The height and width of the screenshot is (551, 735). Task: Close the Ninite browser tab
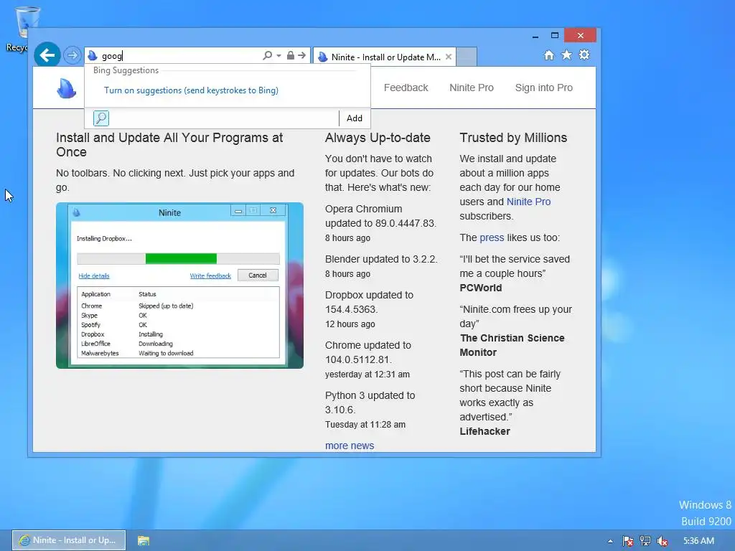(x=449, y=57)
